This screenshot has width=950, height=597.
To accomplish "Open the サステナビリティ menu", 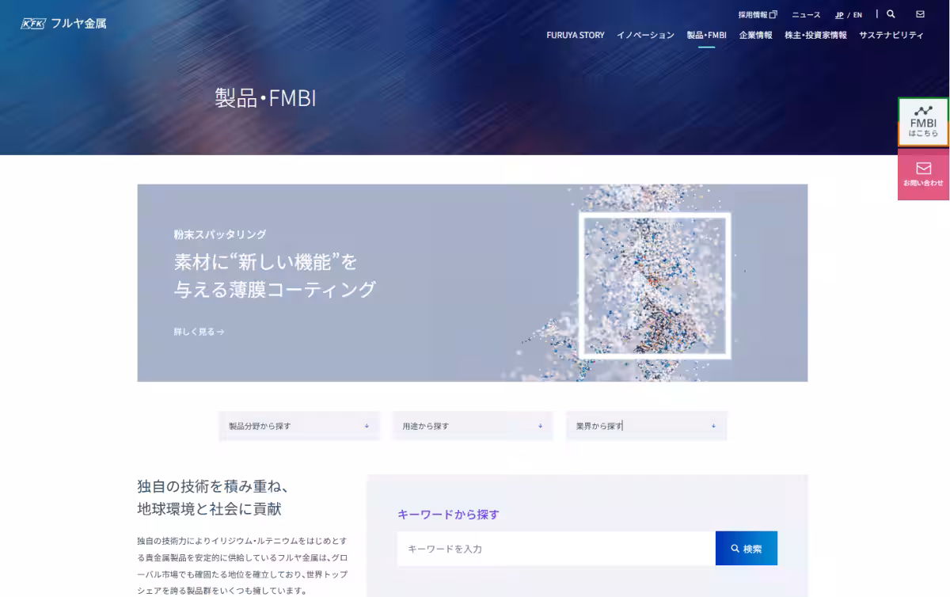I will click(891, 35).
